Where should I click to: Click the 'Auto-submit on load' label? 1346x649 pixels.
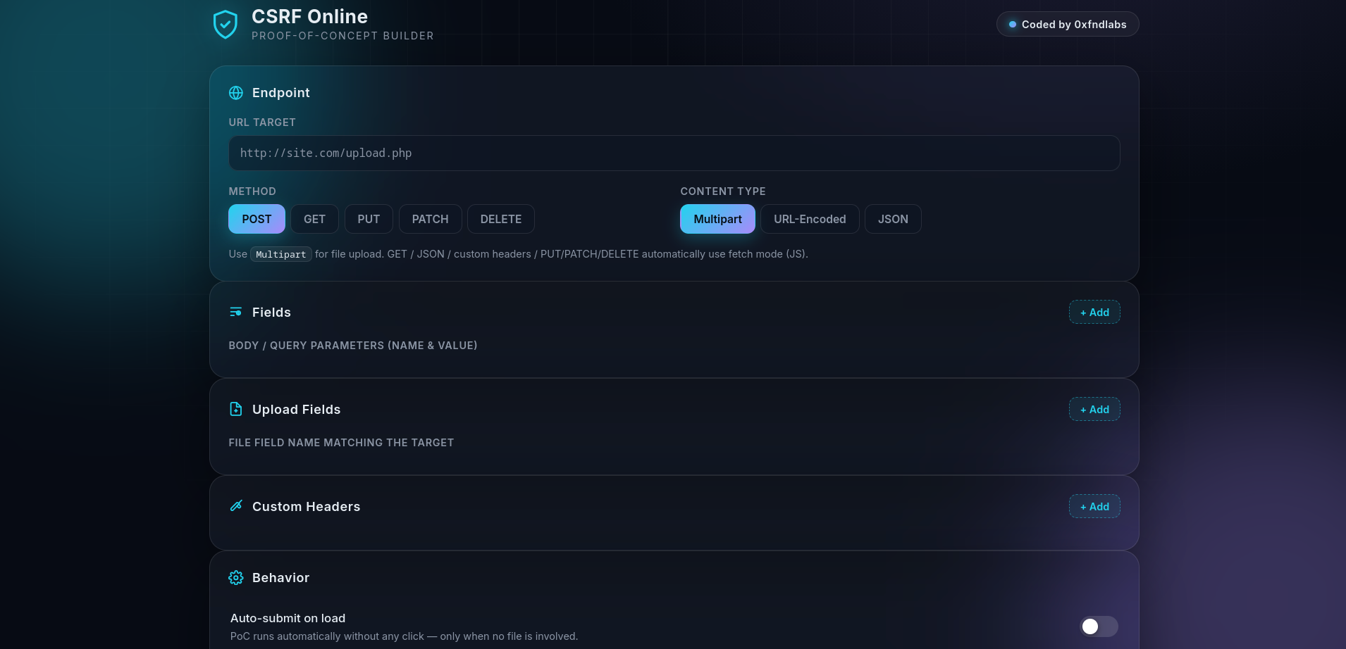click(x=288, y=618)
